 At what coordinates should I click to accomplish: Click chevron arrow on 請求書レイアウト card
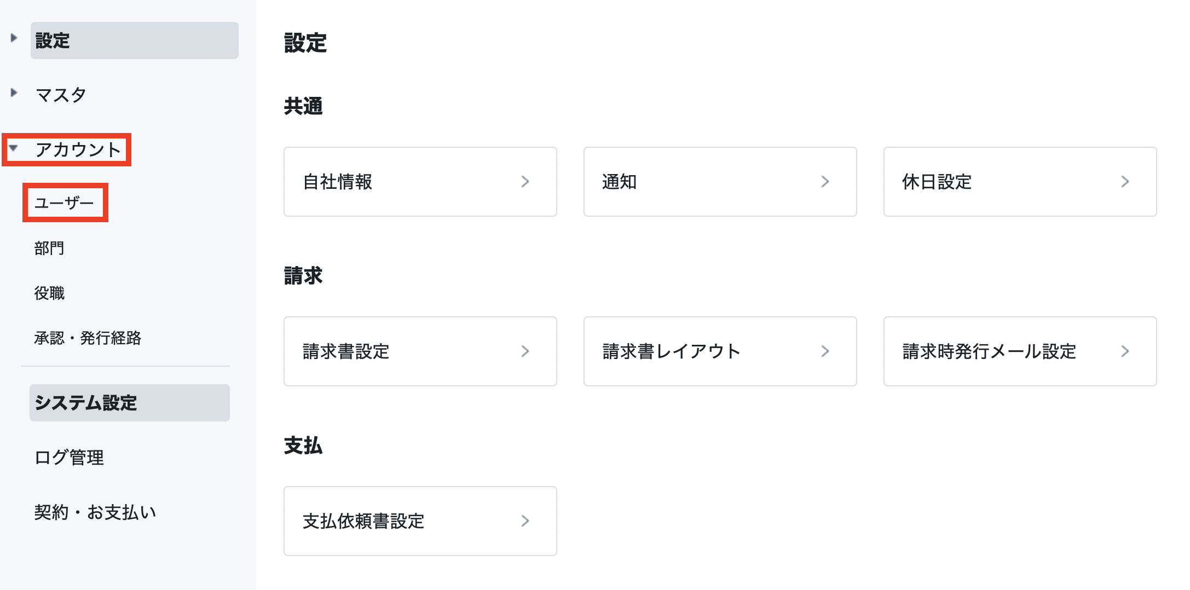(x=825, y=351)
